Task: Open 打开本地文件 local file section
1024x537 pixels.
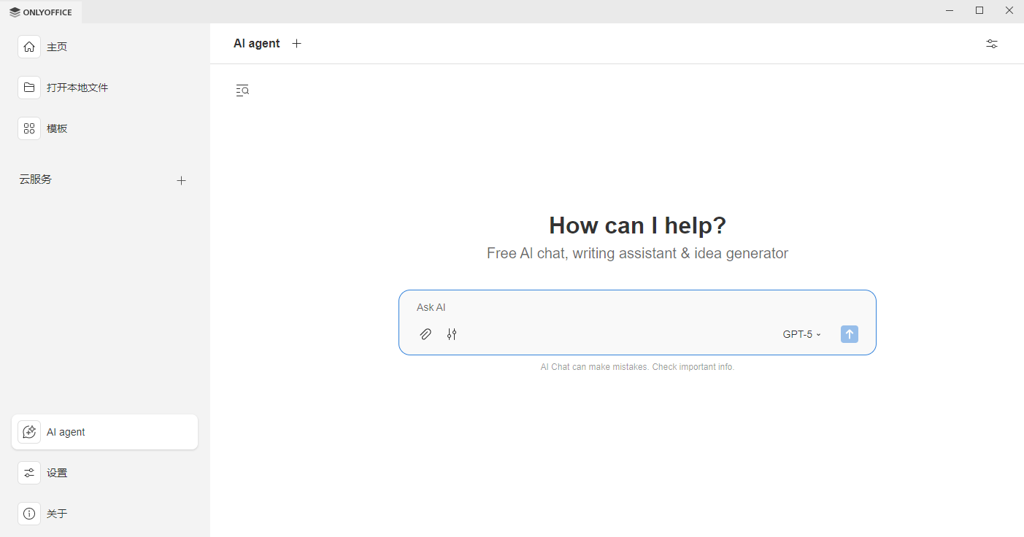Action: [77, 88]
